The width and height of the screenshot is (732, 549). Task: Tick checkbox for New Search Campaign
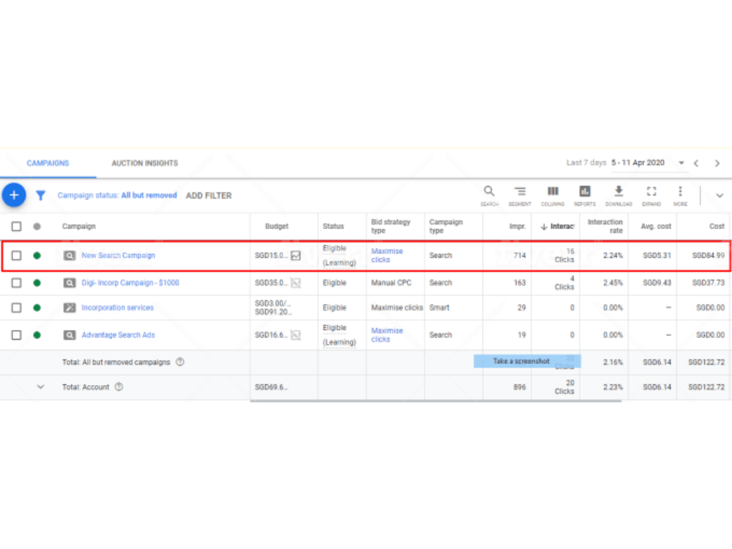(x=16, y=255)
